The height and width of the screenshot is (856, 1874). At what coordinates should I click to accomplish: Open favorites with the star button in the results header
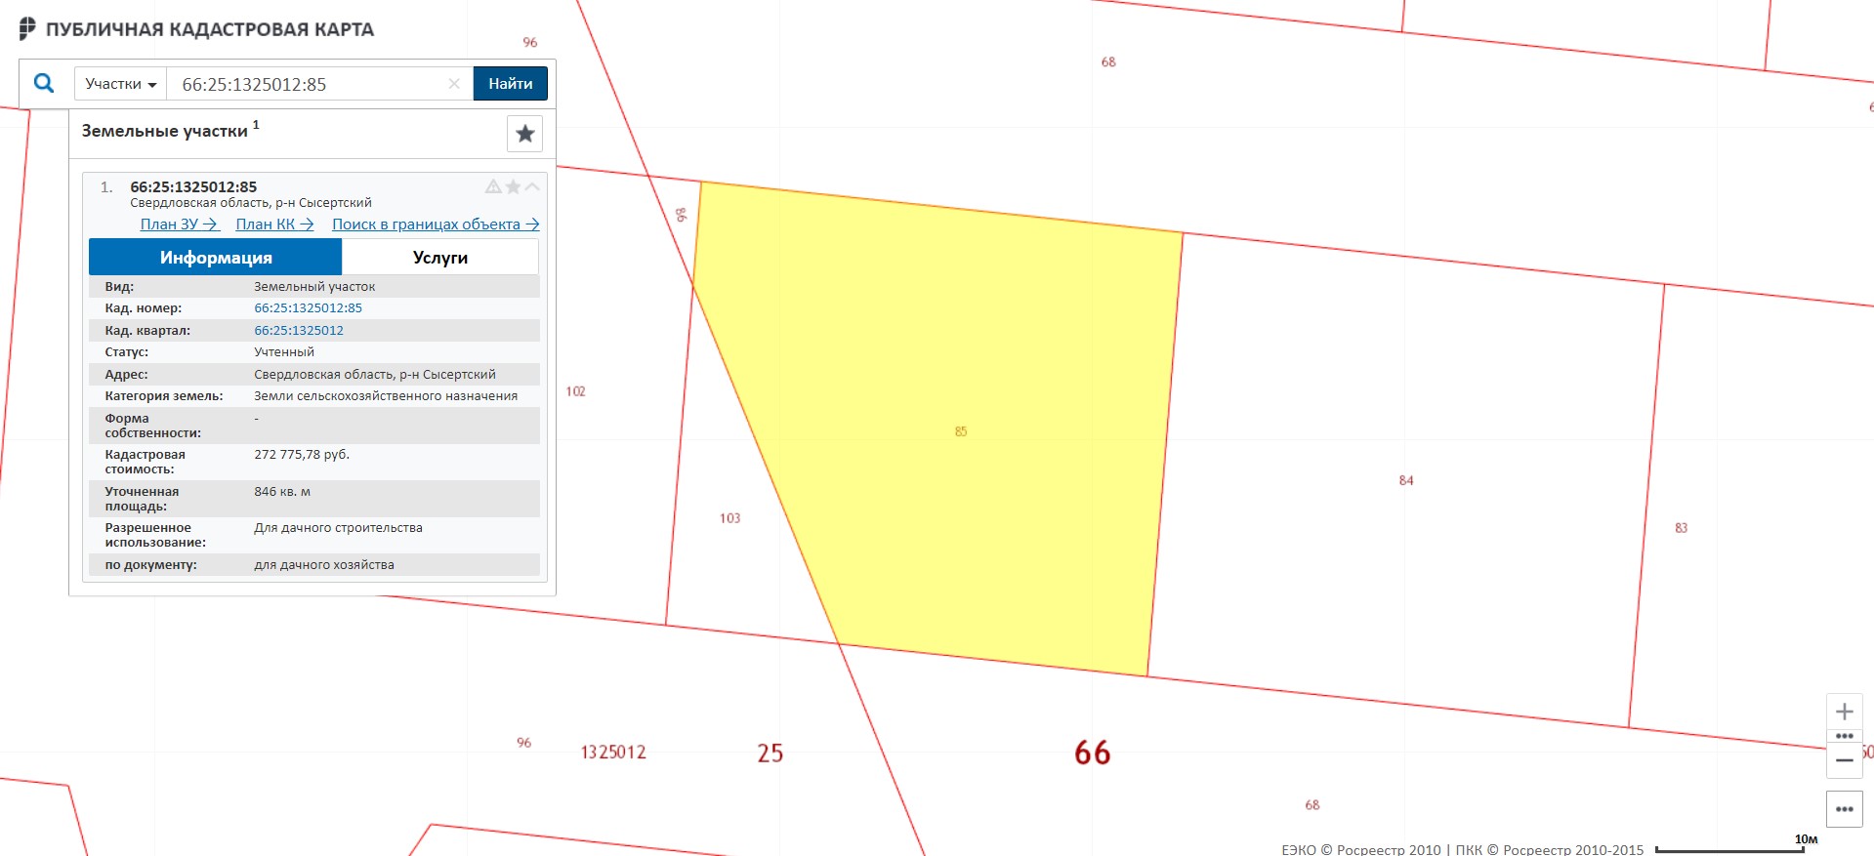click(524, 134)
